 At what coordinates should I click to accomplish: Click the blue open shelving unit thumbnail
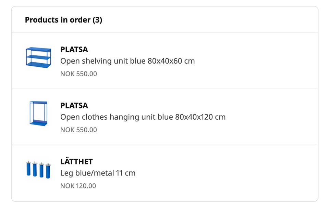click(x=38, y=57)
